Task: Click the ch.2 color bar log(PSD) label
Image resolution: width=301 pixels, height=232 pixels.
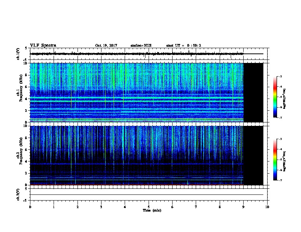Action: (x=284, y=161)
